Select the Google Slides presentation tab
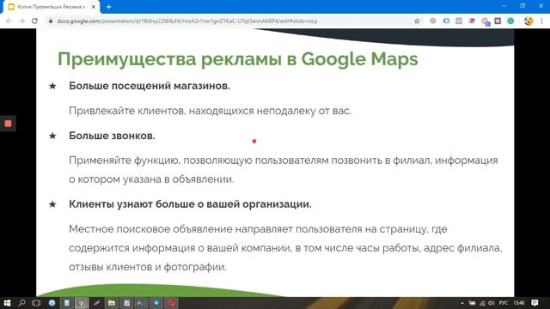Viewport: 550px width, 309px height. 52,7
